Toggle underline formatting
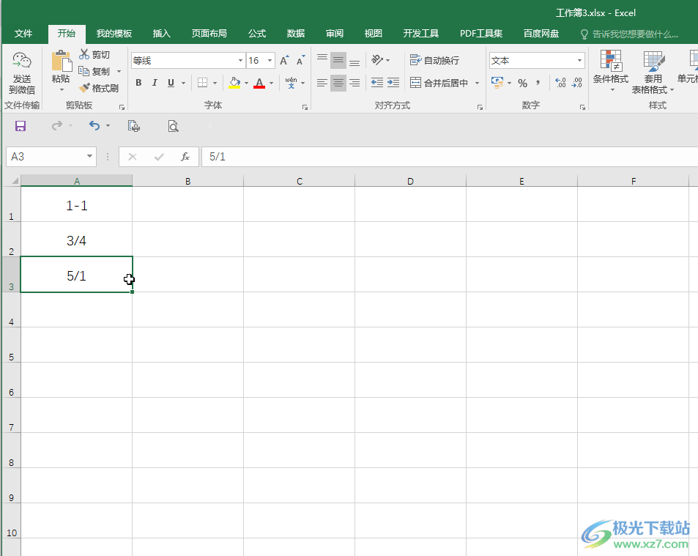The image size is (698, 556). point(171,82)
